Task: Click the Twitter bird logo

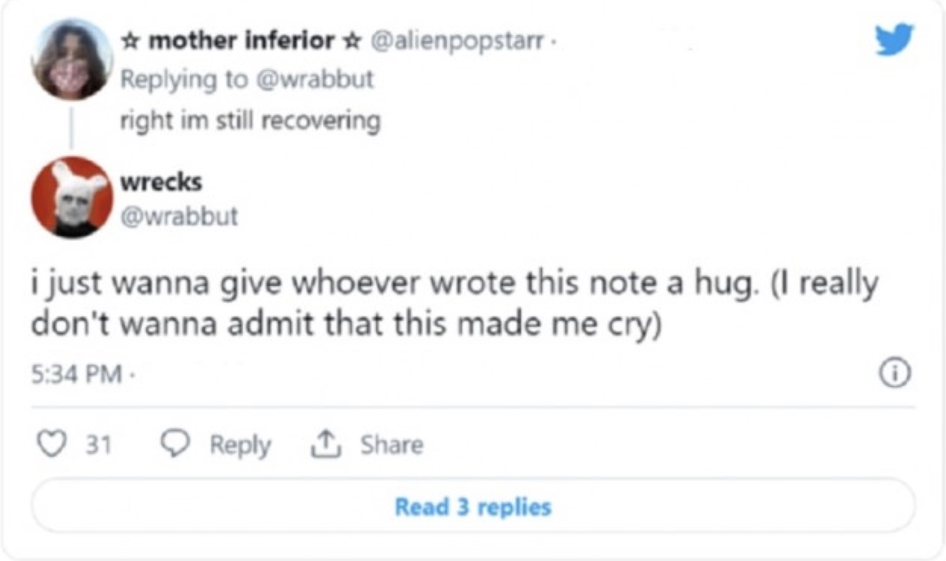Action: pyautogui.click(x=894, y=39)
